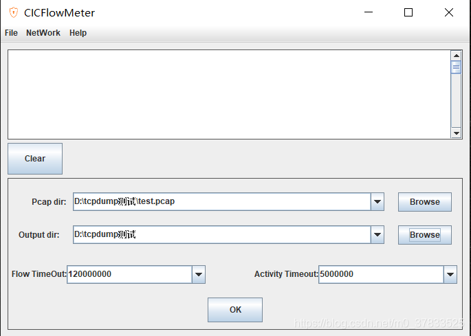Click the 'Activity Timeout:' label
This screenshot has width=471, height=336.
pyautogui.click(x=286, y=274)
